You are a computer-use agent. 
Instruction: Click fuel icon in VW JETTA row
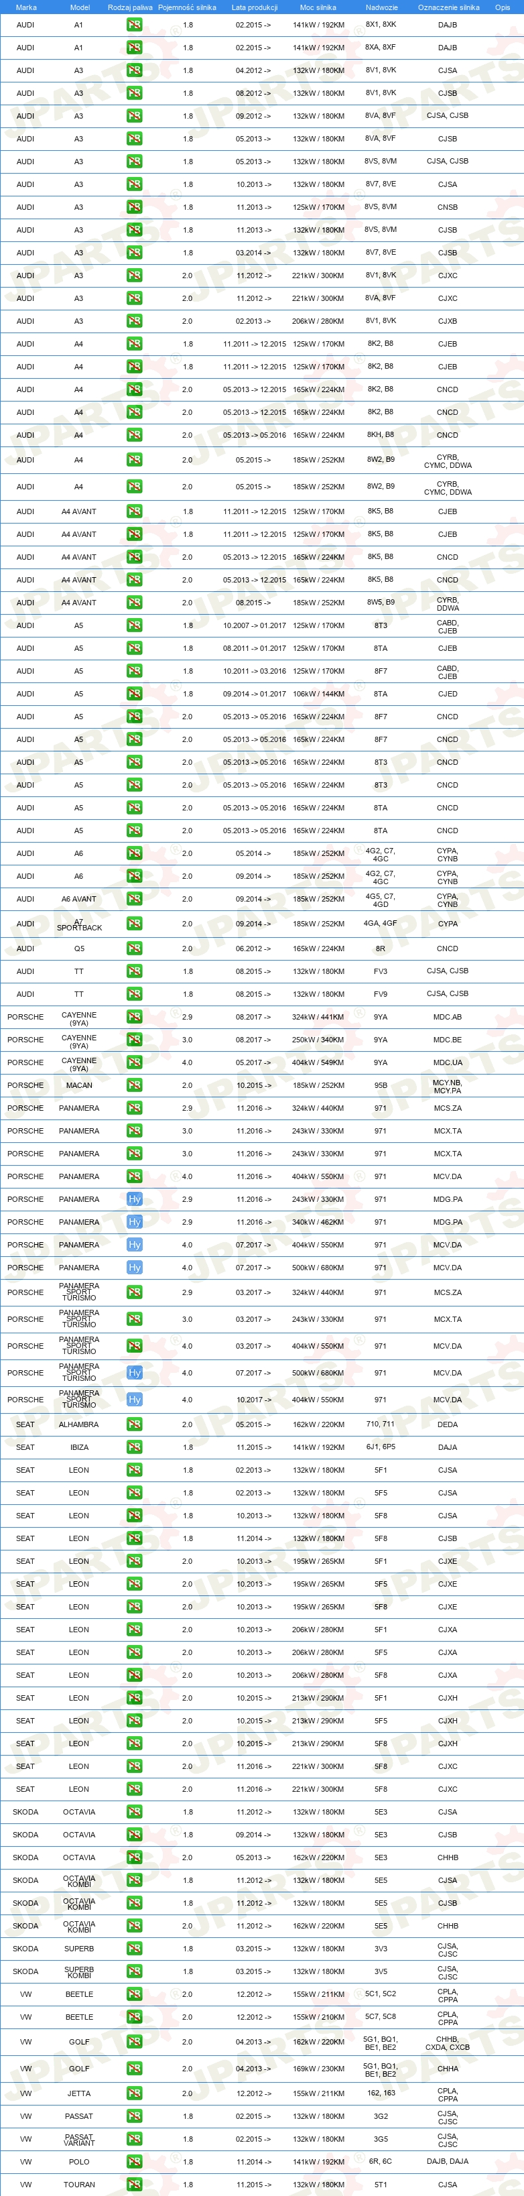tap(135, 2093)
